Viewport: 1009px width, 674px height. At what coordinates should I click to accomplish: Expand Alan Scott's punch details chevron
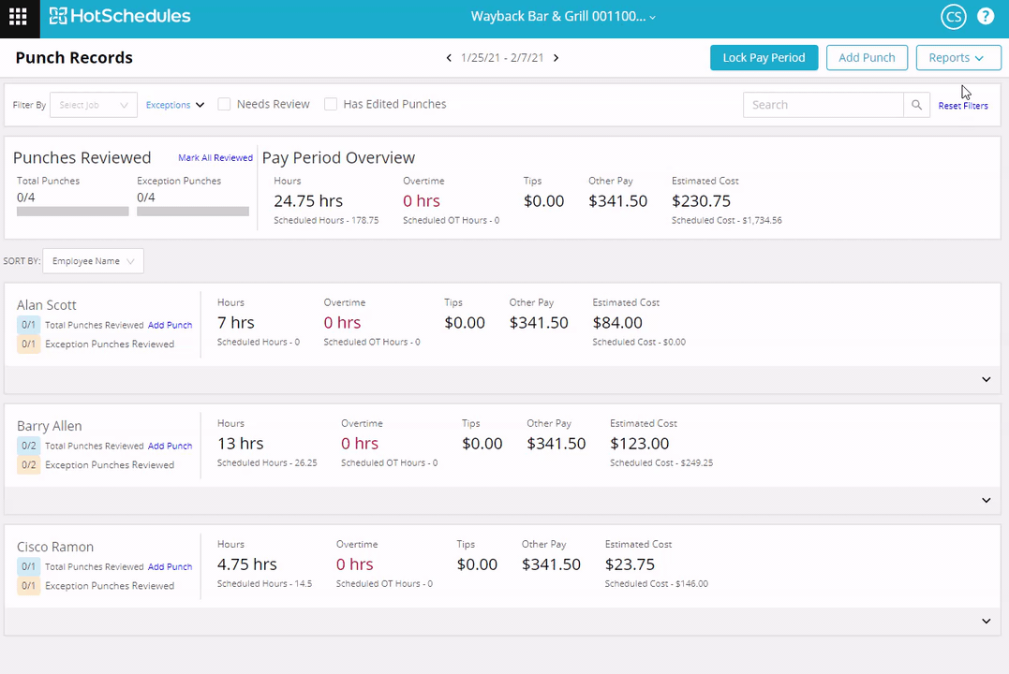coord(986,379)
